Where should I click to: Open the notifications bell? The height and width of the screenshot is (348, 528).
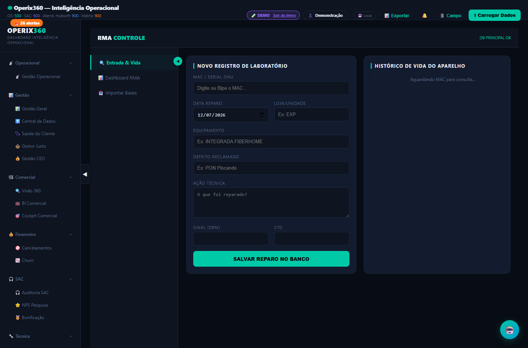click(425, 16)
